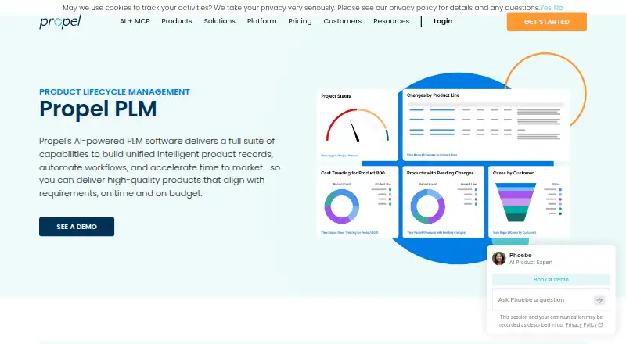The width and height of the screenshot is (626, 344).
Task: Click the Phoebe name in chat
Action: click(x=520, y=255)
